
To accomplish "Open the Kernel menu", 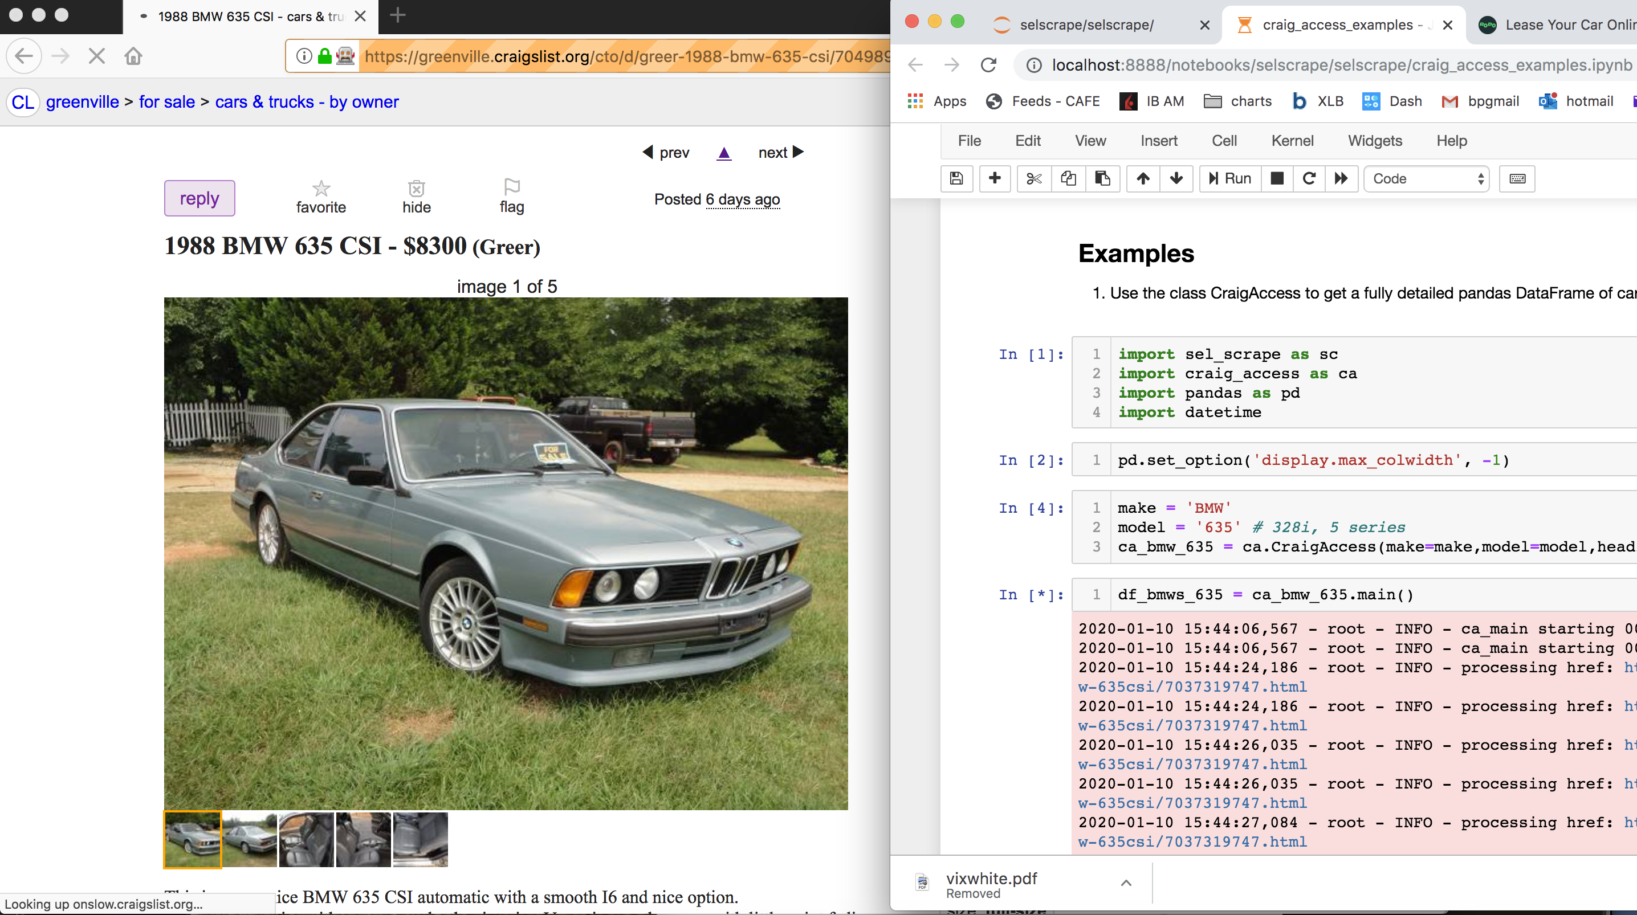I will coord(1292,141).
